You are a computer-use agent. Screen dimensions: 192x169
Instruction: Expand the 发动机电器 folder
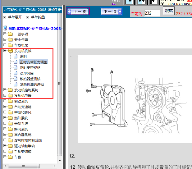[5, 95]
